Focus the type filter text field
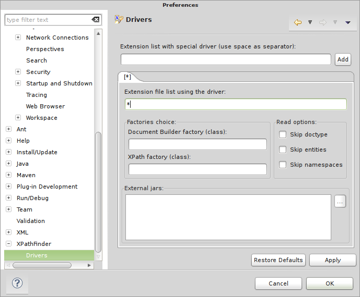 48,20
